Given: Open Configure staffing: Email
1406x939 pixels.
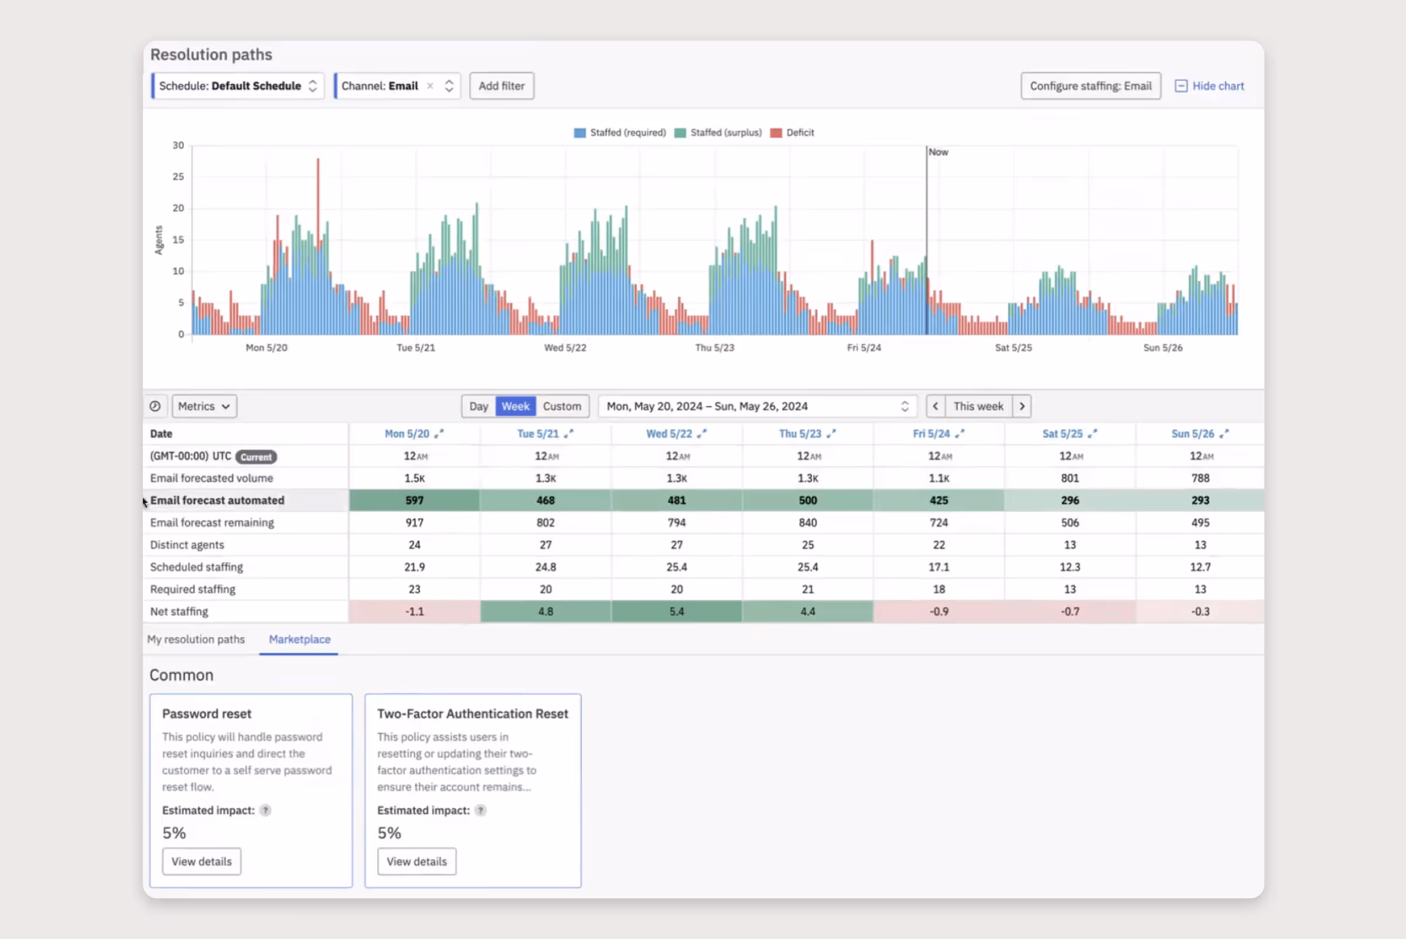Looking at the screenshot, I should click(1090, 86).
